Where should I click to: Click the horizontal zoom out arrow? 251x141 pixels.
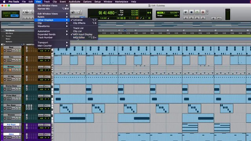[x=24, y=12]
